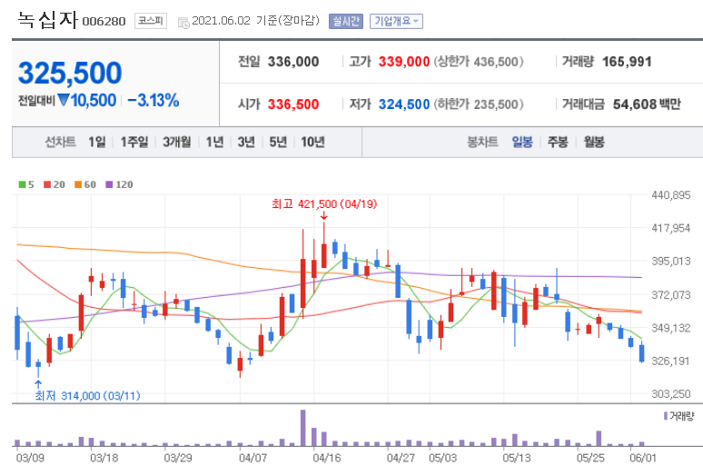The height and width of the screenshot is (475, 703).
Task: Click the 봉차트 label
Action: (482, 142)
